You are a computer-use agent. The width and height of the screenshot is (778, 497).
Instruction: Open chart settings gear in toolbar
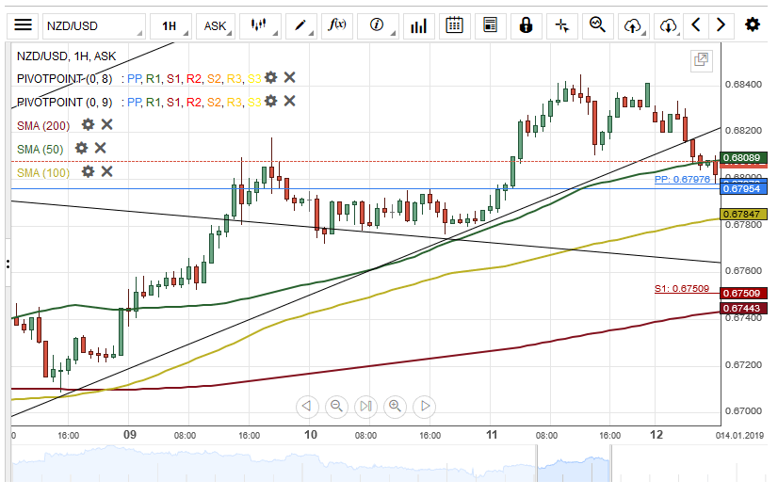click(752, 25)
